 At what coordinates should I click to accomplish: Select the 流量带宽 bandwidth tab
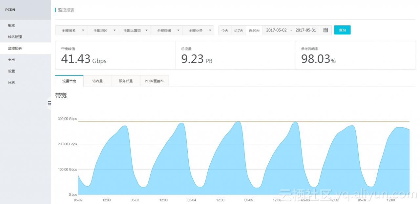(69, 80)
